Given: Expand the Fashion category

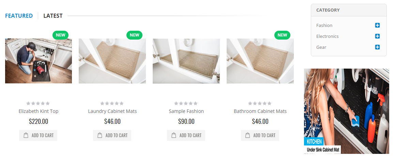Looking at the screenshot, I should [377, 25].
